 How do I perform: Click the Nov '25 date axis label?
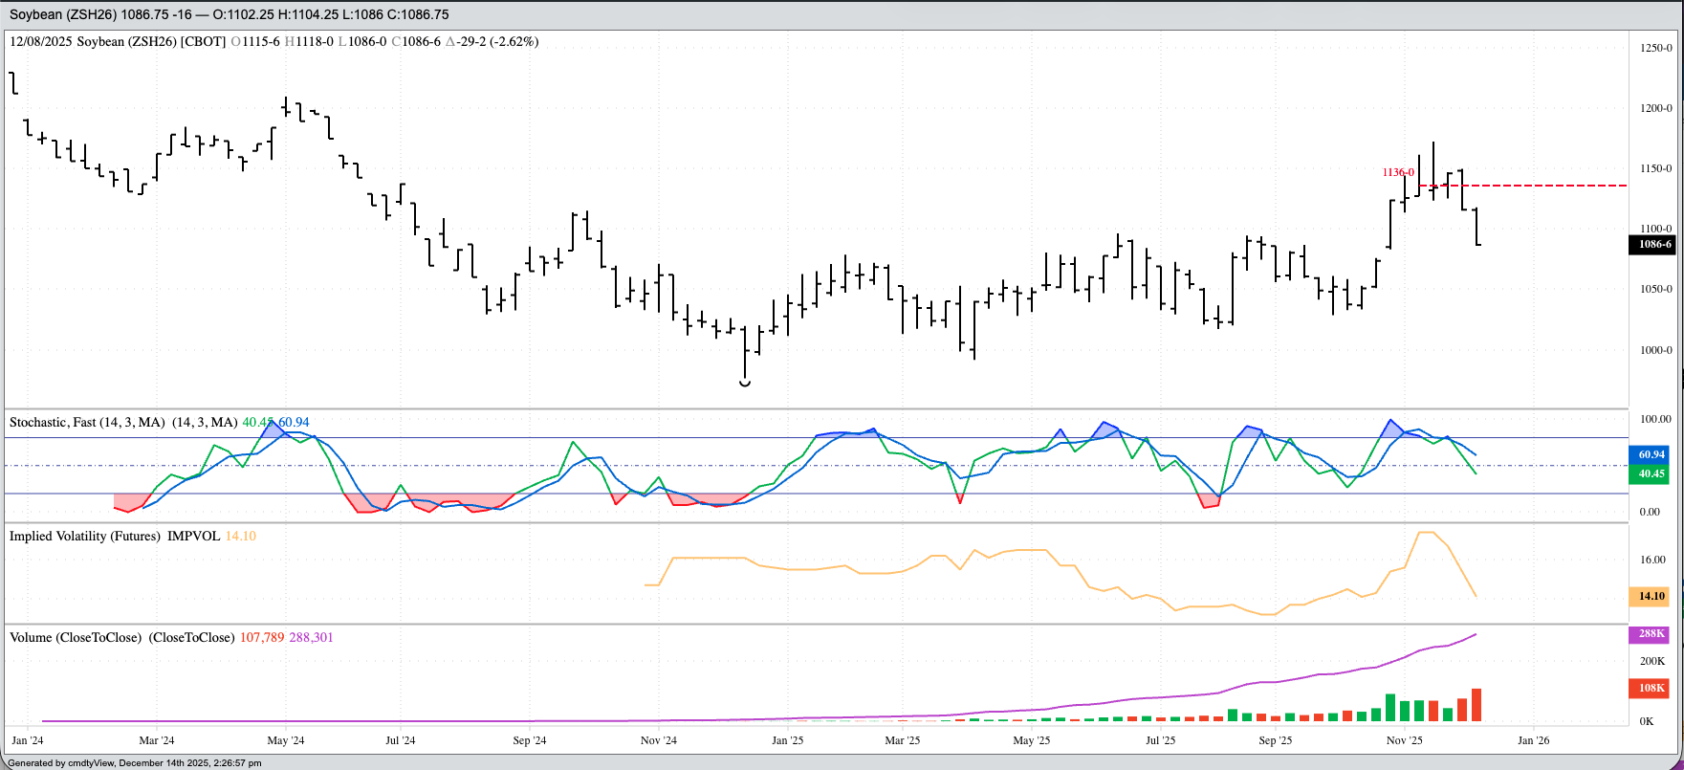[x=1404, y=740]
